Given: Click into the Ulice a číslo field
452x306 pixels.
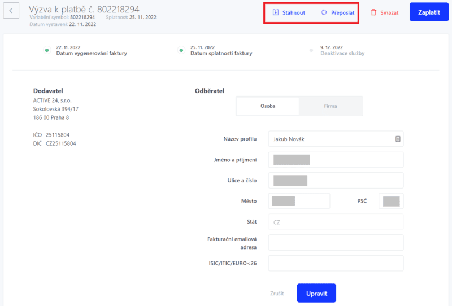Looking at the screenshot, I should pos(336,180).
